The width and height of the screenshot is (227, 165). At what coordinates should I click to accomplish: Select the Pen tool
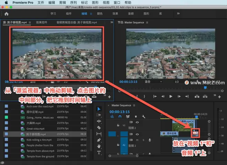(99, 140)
